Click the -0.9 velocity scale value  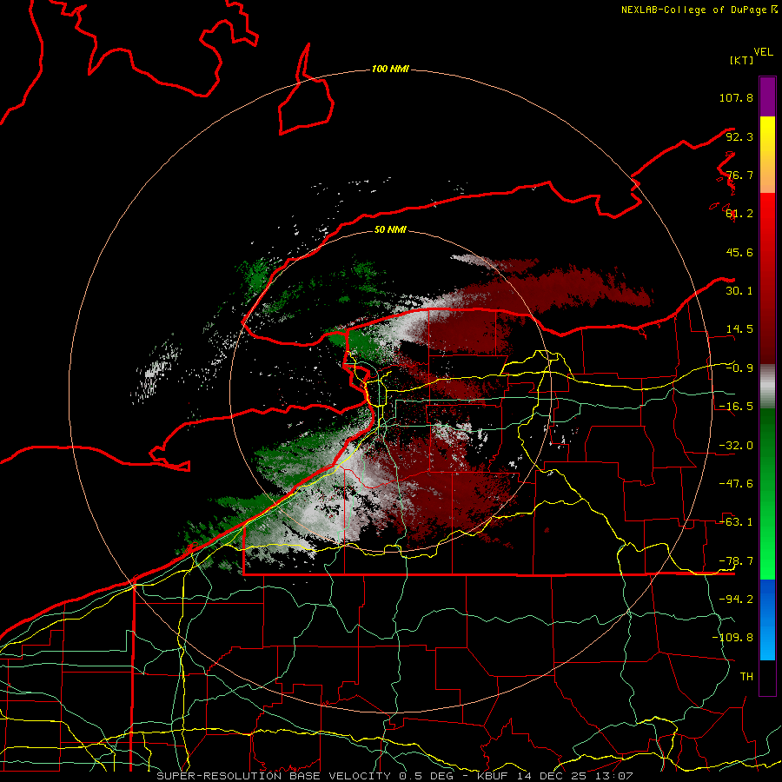pyautogui.click(x=739, y=368)
